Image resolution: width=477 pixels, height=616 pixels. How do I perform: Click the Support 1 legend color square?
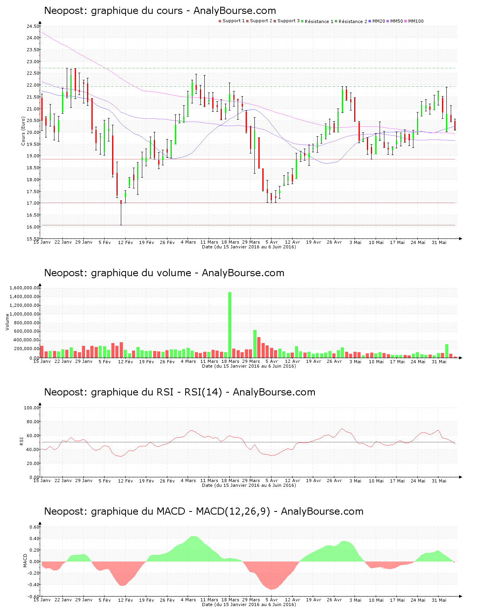coord(220,21)
